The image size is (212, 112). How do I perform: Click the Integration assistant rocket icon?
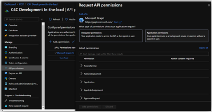tap(6, 35)
